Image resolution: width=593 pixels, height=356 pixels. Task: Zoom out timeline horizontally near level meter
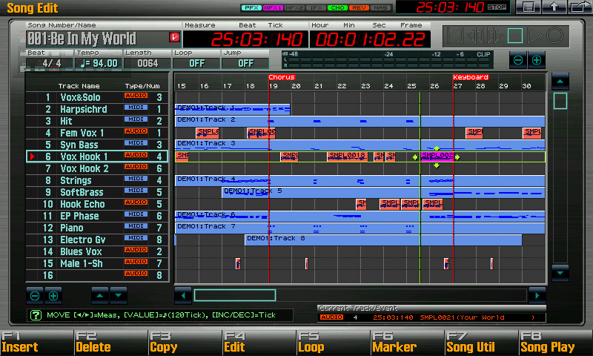click(518, 60)
